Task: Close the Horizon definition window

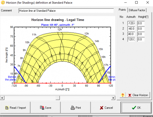Action: (x=147, y=2)
